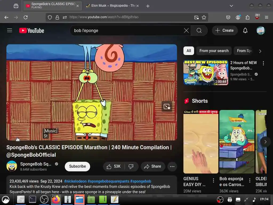Select the All filter chip

pos(189,51)
